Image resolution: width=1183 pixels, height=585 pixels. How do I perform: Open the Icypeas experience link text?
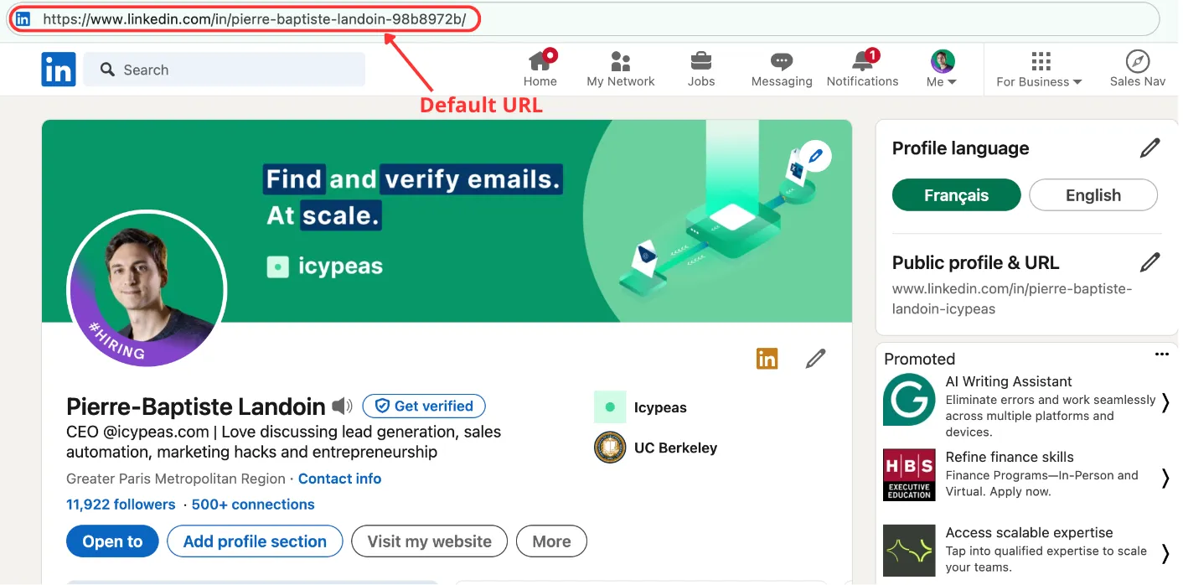[x=660, y=407]
